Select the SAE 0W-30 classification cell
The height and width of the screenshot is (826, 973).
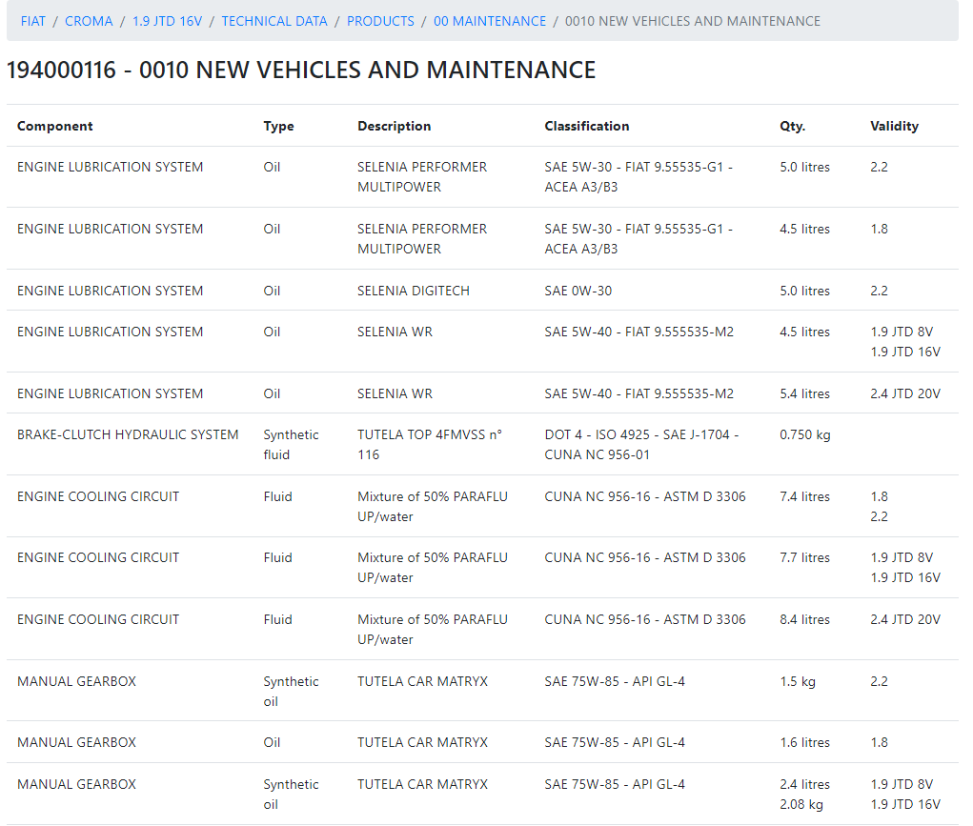click(x=578, y=291)
